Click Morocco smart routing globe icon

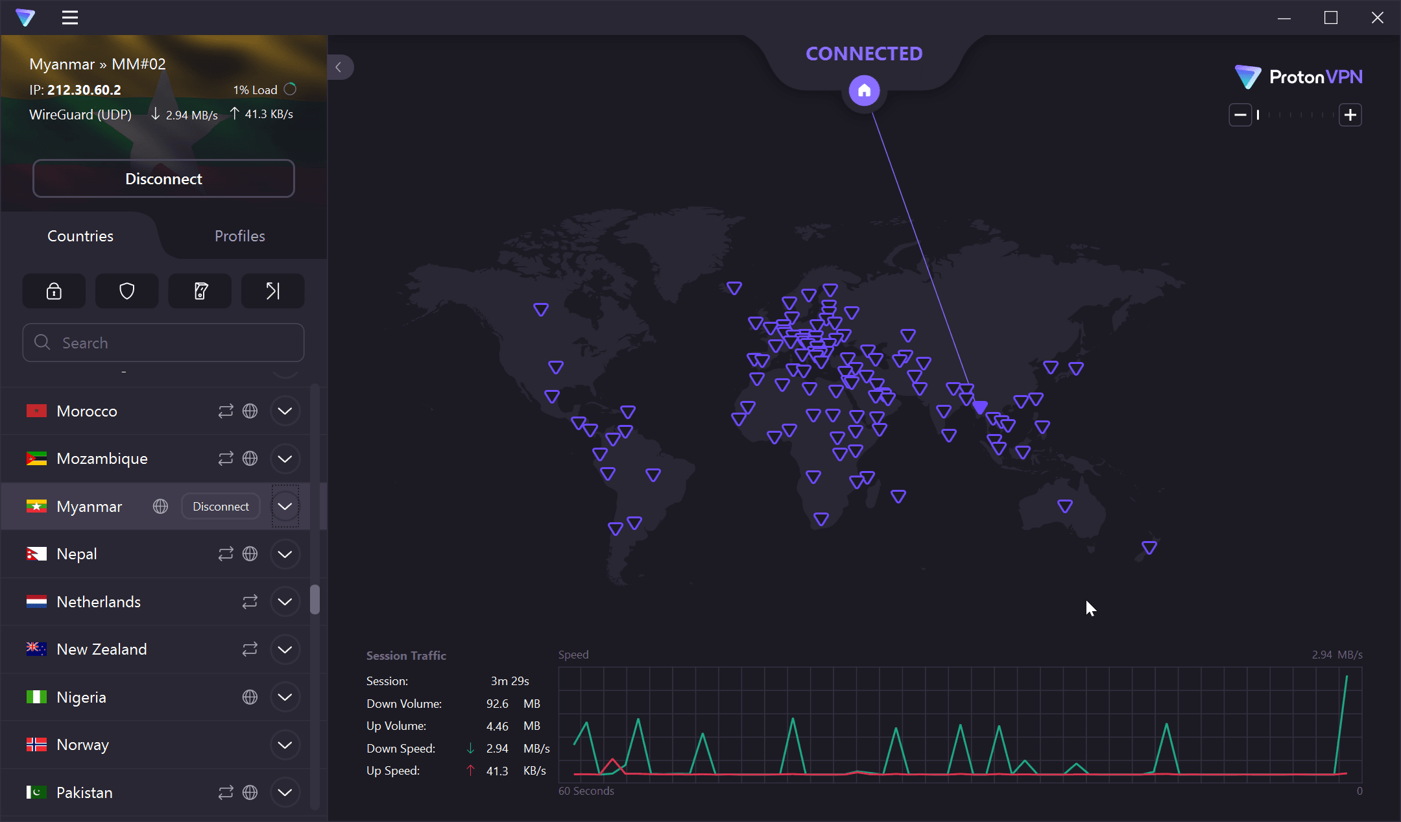click(250, 411)
